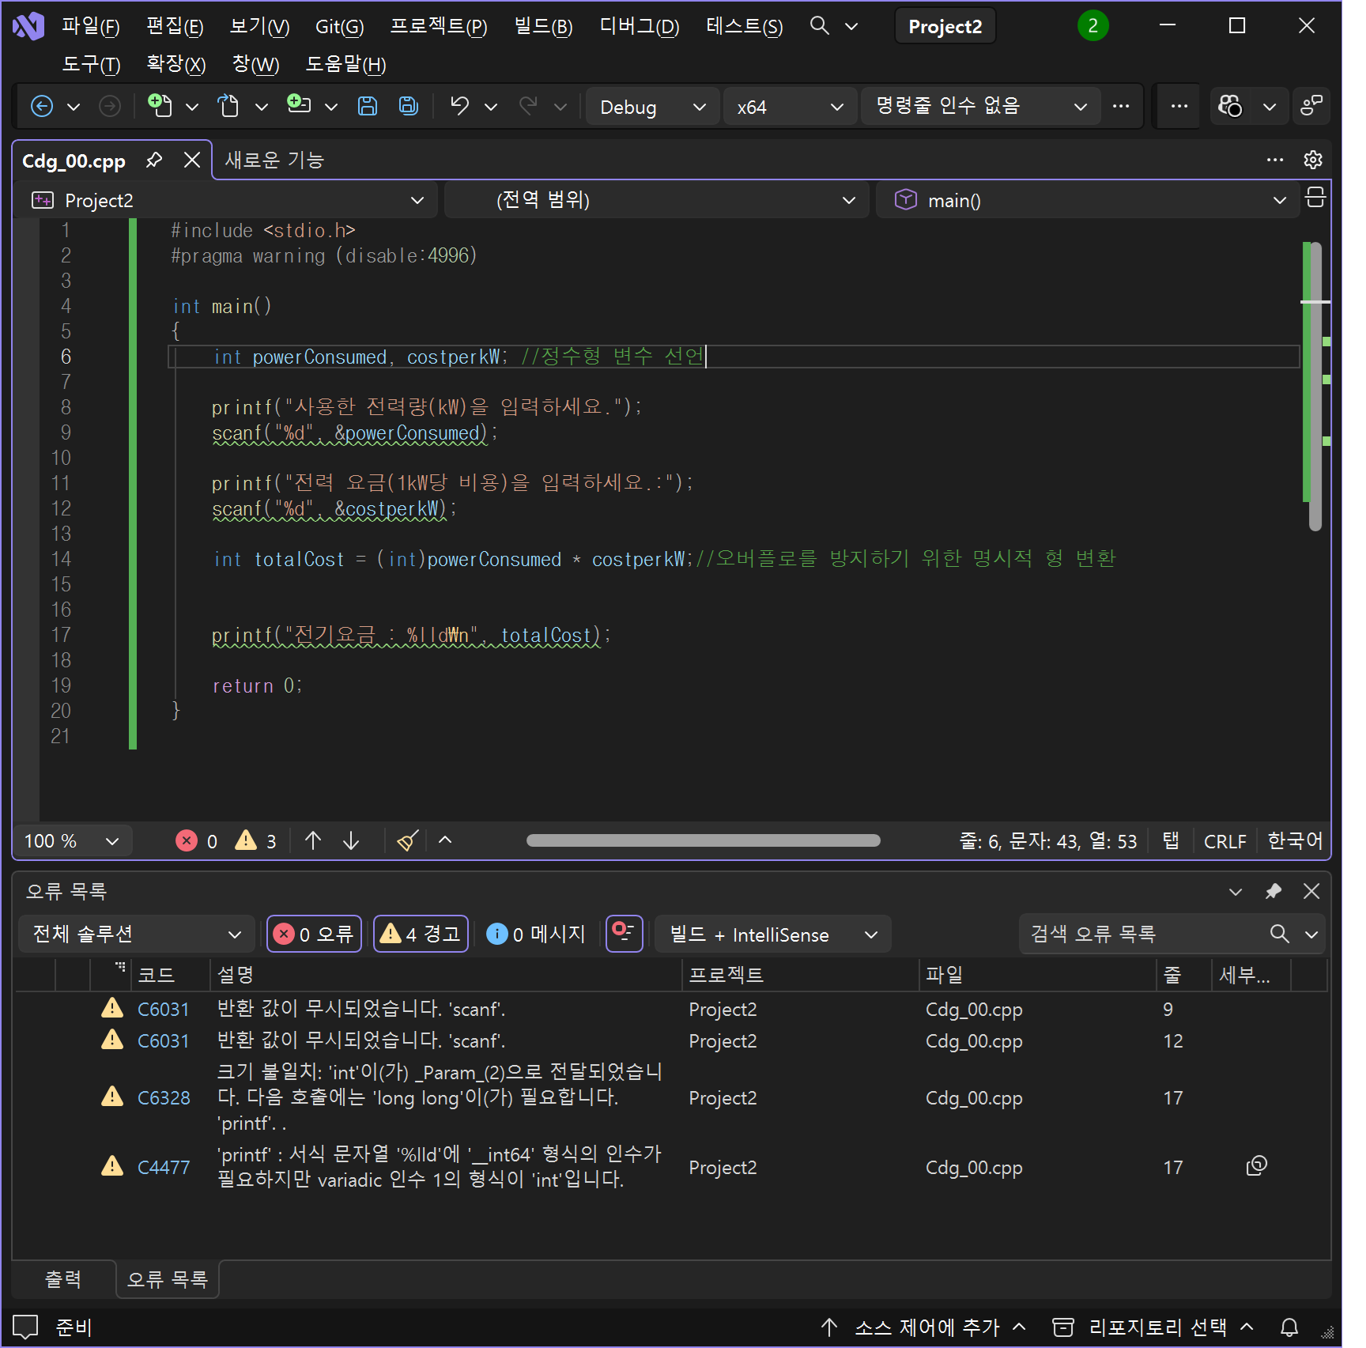Open the 100 % zoom dropdown
This screenshot has height=1348, width=1366.
tap(72, 840)
